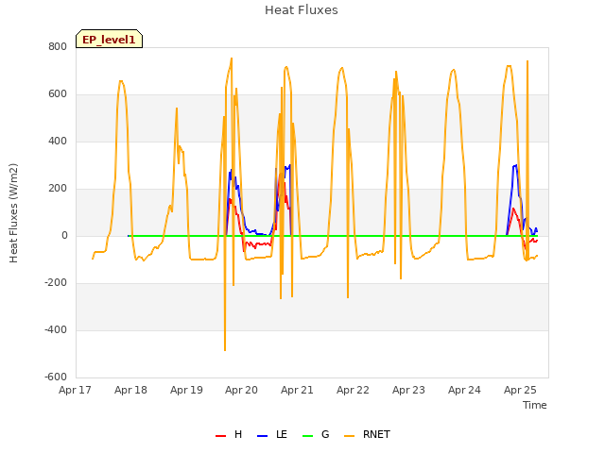Click the Heat Fluxes (W/m2) y-axis label
Image resolution: width=605 pixels, height=453 pixels.
coord(13,213)
